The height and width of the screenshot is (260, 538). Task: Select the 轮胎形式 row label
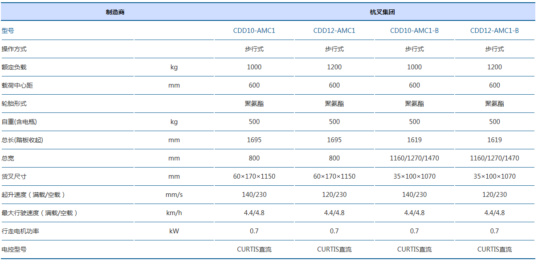tap(14, 104)
